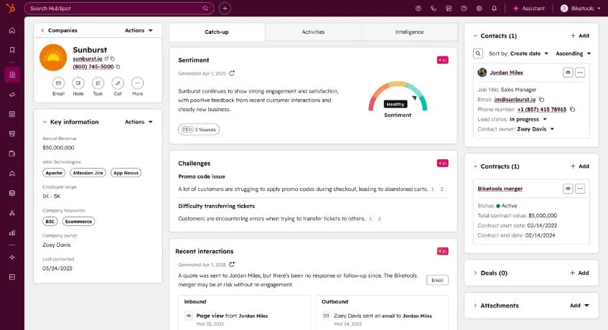
Task: Click the Call action icon
Action: [x=118, y=83]
